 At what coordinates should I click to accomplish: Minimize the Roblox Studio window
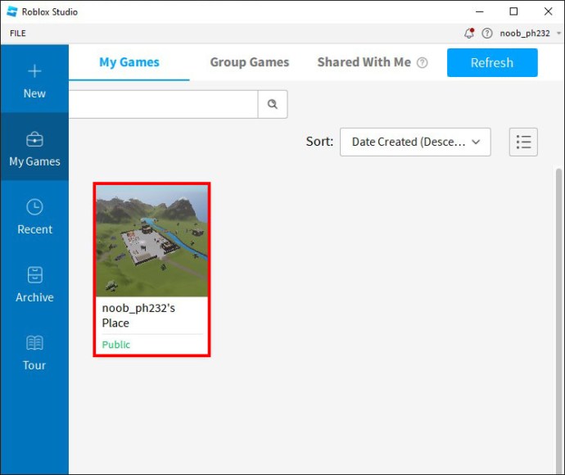(480, 11)
